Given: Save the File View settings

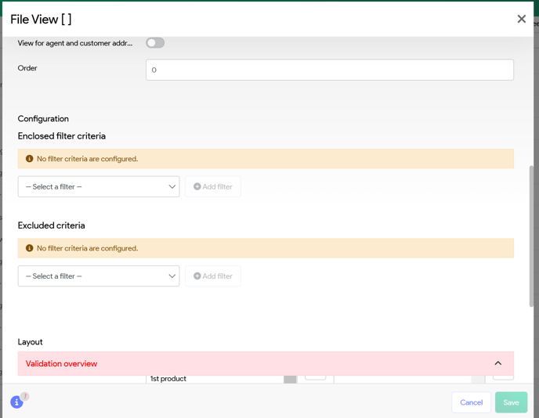Looking at the screenshot, I should 511,402.
